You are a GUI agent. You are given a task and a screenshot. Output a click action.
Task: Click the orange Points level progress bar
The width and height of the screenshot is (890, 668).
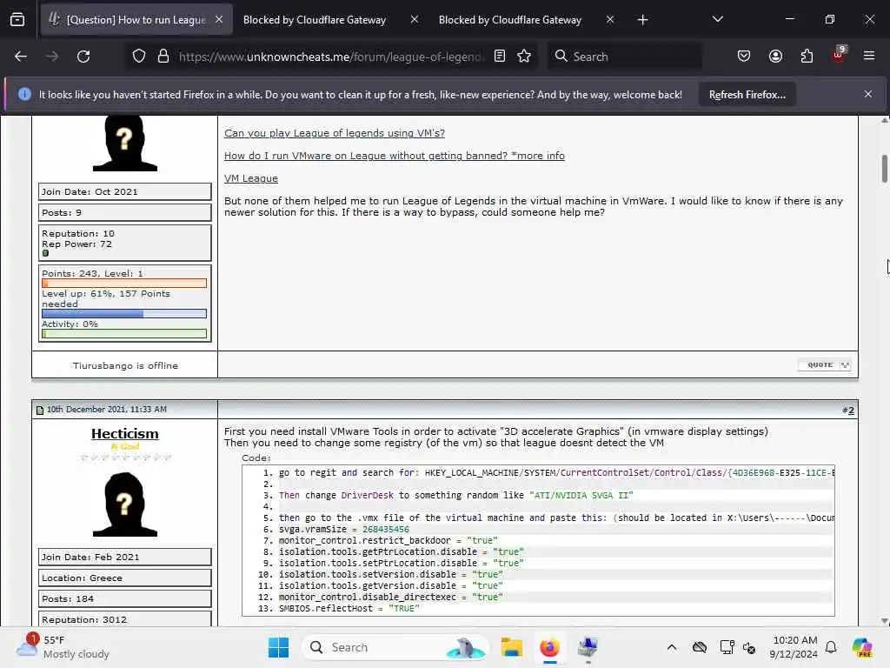tap(124, 284)
